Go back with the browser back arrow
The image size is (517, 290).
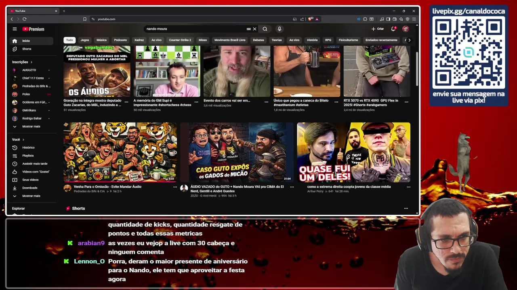(12, 19)
